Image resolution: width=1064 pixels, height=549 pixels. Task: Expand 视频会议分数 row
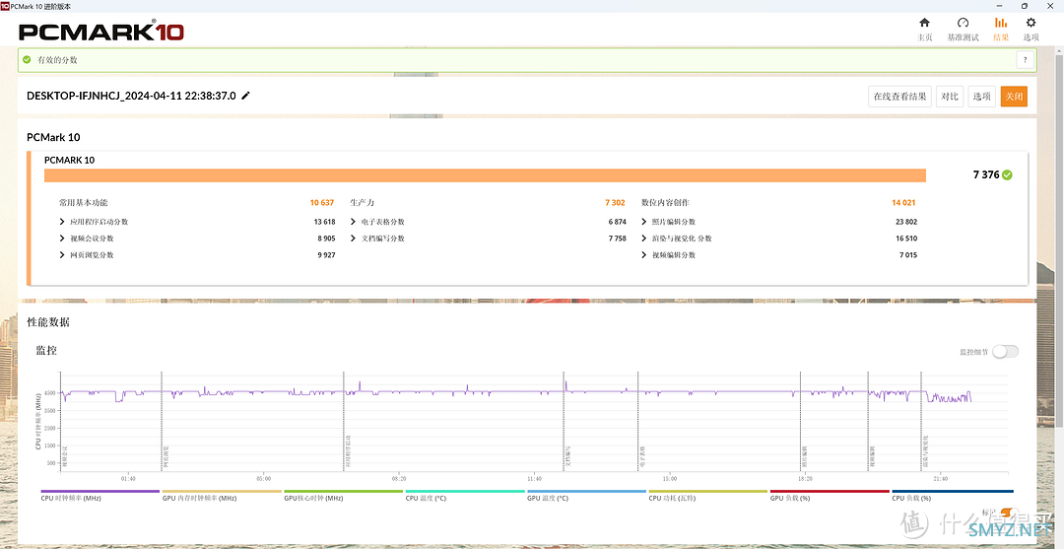pos(62,239)
